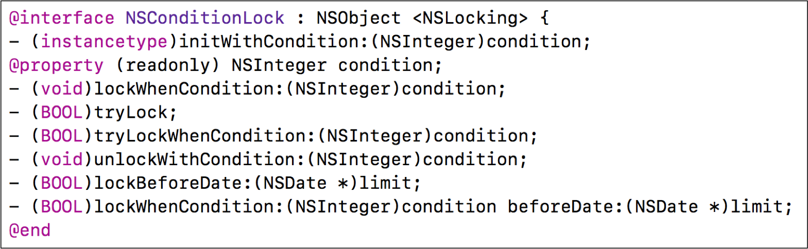Click the opening curly brace
Viewport: 808px width, 249px height.
tap(544, 18)
